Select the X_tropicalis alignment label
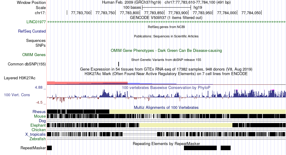Viewport: 286px width, 155px height. click(x=36, y=134)
